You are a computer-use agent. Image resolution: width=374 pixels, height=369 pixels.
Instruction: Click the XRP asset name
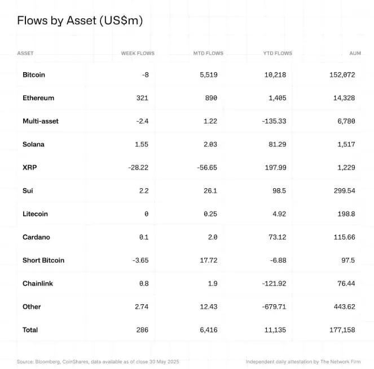click(x=30, y=167)
